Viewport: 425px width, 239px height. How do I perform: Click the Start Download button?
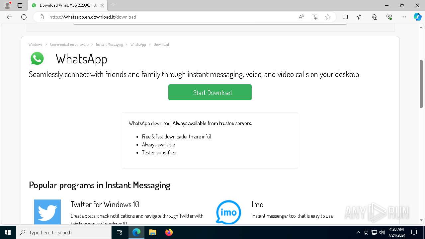pos(210,92)
